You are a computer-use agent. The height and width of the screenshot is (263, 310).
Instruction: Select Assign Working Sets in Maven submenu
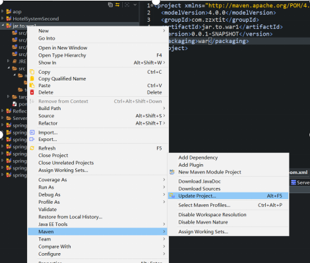click(203, 231)
